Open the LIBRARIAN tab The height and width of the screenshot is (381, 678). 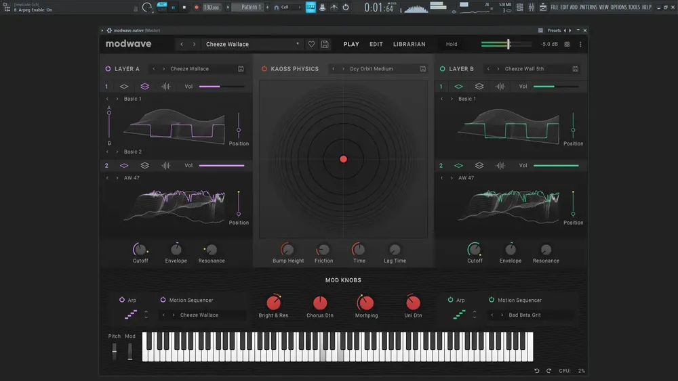pos(409,44)
